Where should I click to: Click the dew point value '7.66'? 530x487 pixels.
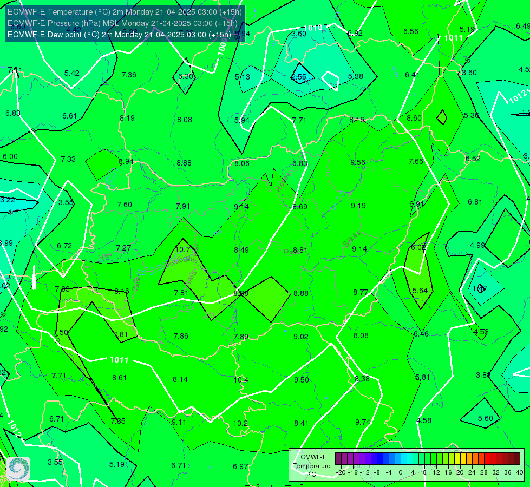pos(416,162)
